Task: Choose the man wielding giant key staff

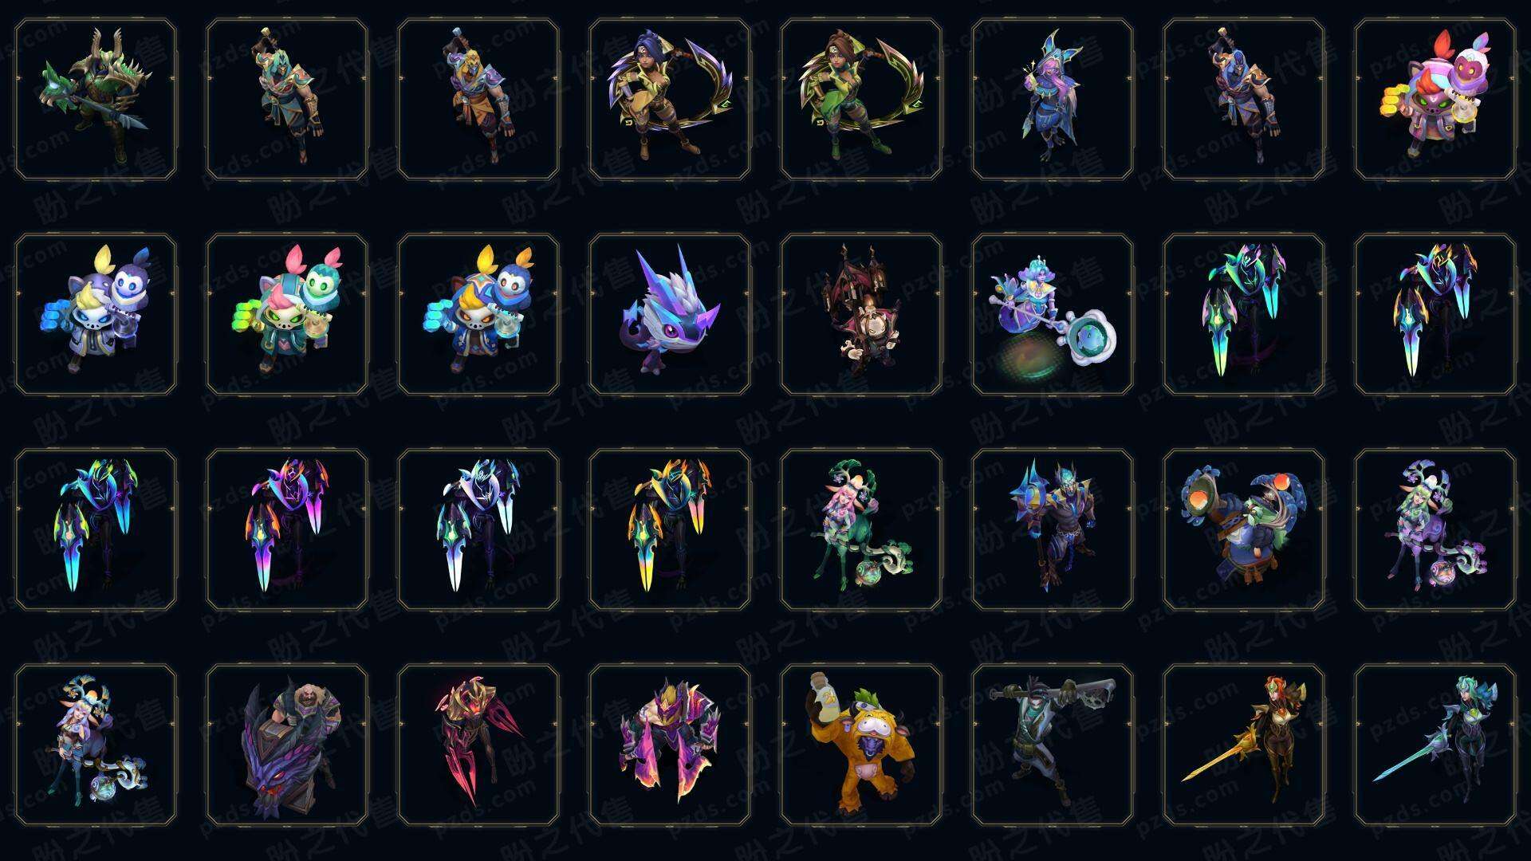Action: point(1053,745)
